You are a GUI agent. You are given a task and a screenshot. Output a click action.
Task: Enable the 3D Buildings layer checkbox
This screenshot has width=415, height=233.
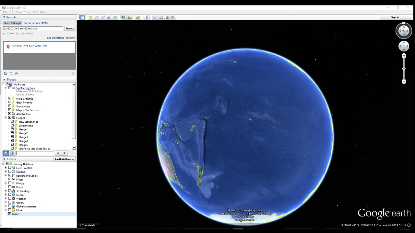(10, 191)
